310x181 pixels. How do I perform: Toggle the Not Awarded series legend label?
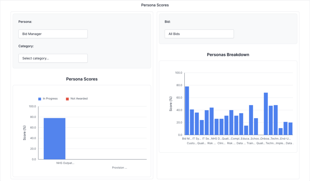[x=79, y=99]
